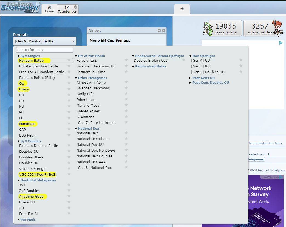Minimize the News panel
The height and width of the screenshot is (227, 286).
click(159, 30)
